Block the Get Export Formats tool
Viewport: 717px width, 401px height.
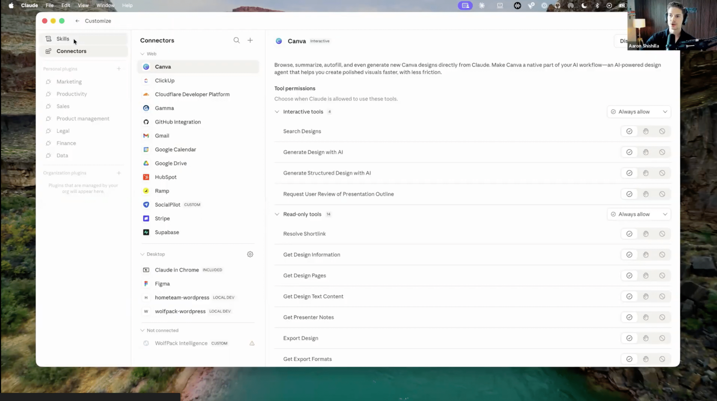(662, 359)
